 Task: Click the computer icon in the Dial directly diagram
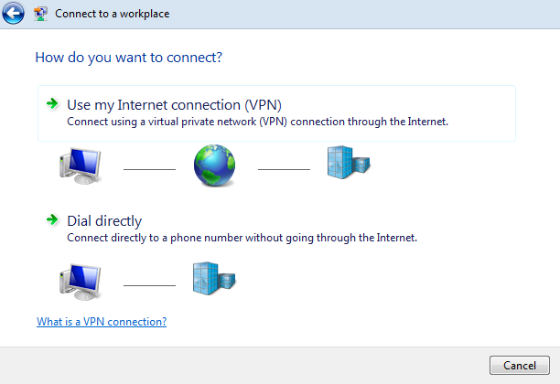click(x=81, y=282)
